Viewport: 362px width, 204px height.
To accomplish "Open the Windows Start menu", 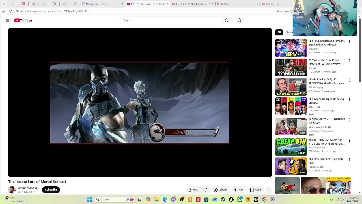I will tap(89, 199).
